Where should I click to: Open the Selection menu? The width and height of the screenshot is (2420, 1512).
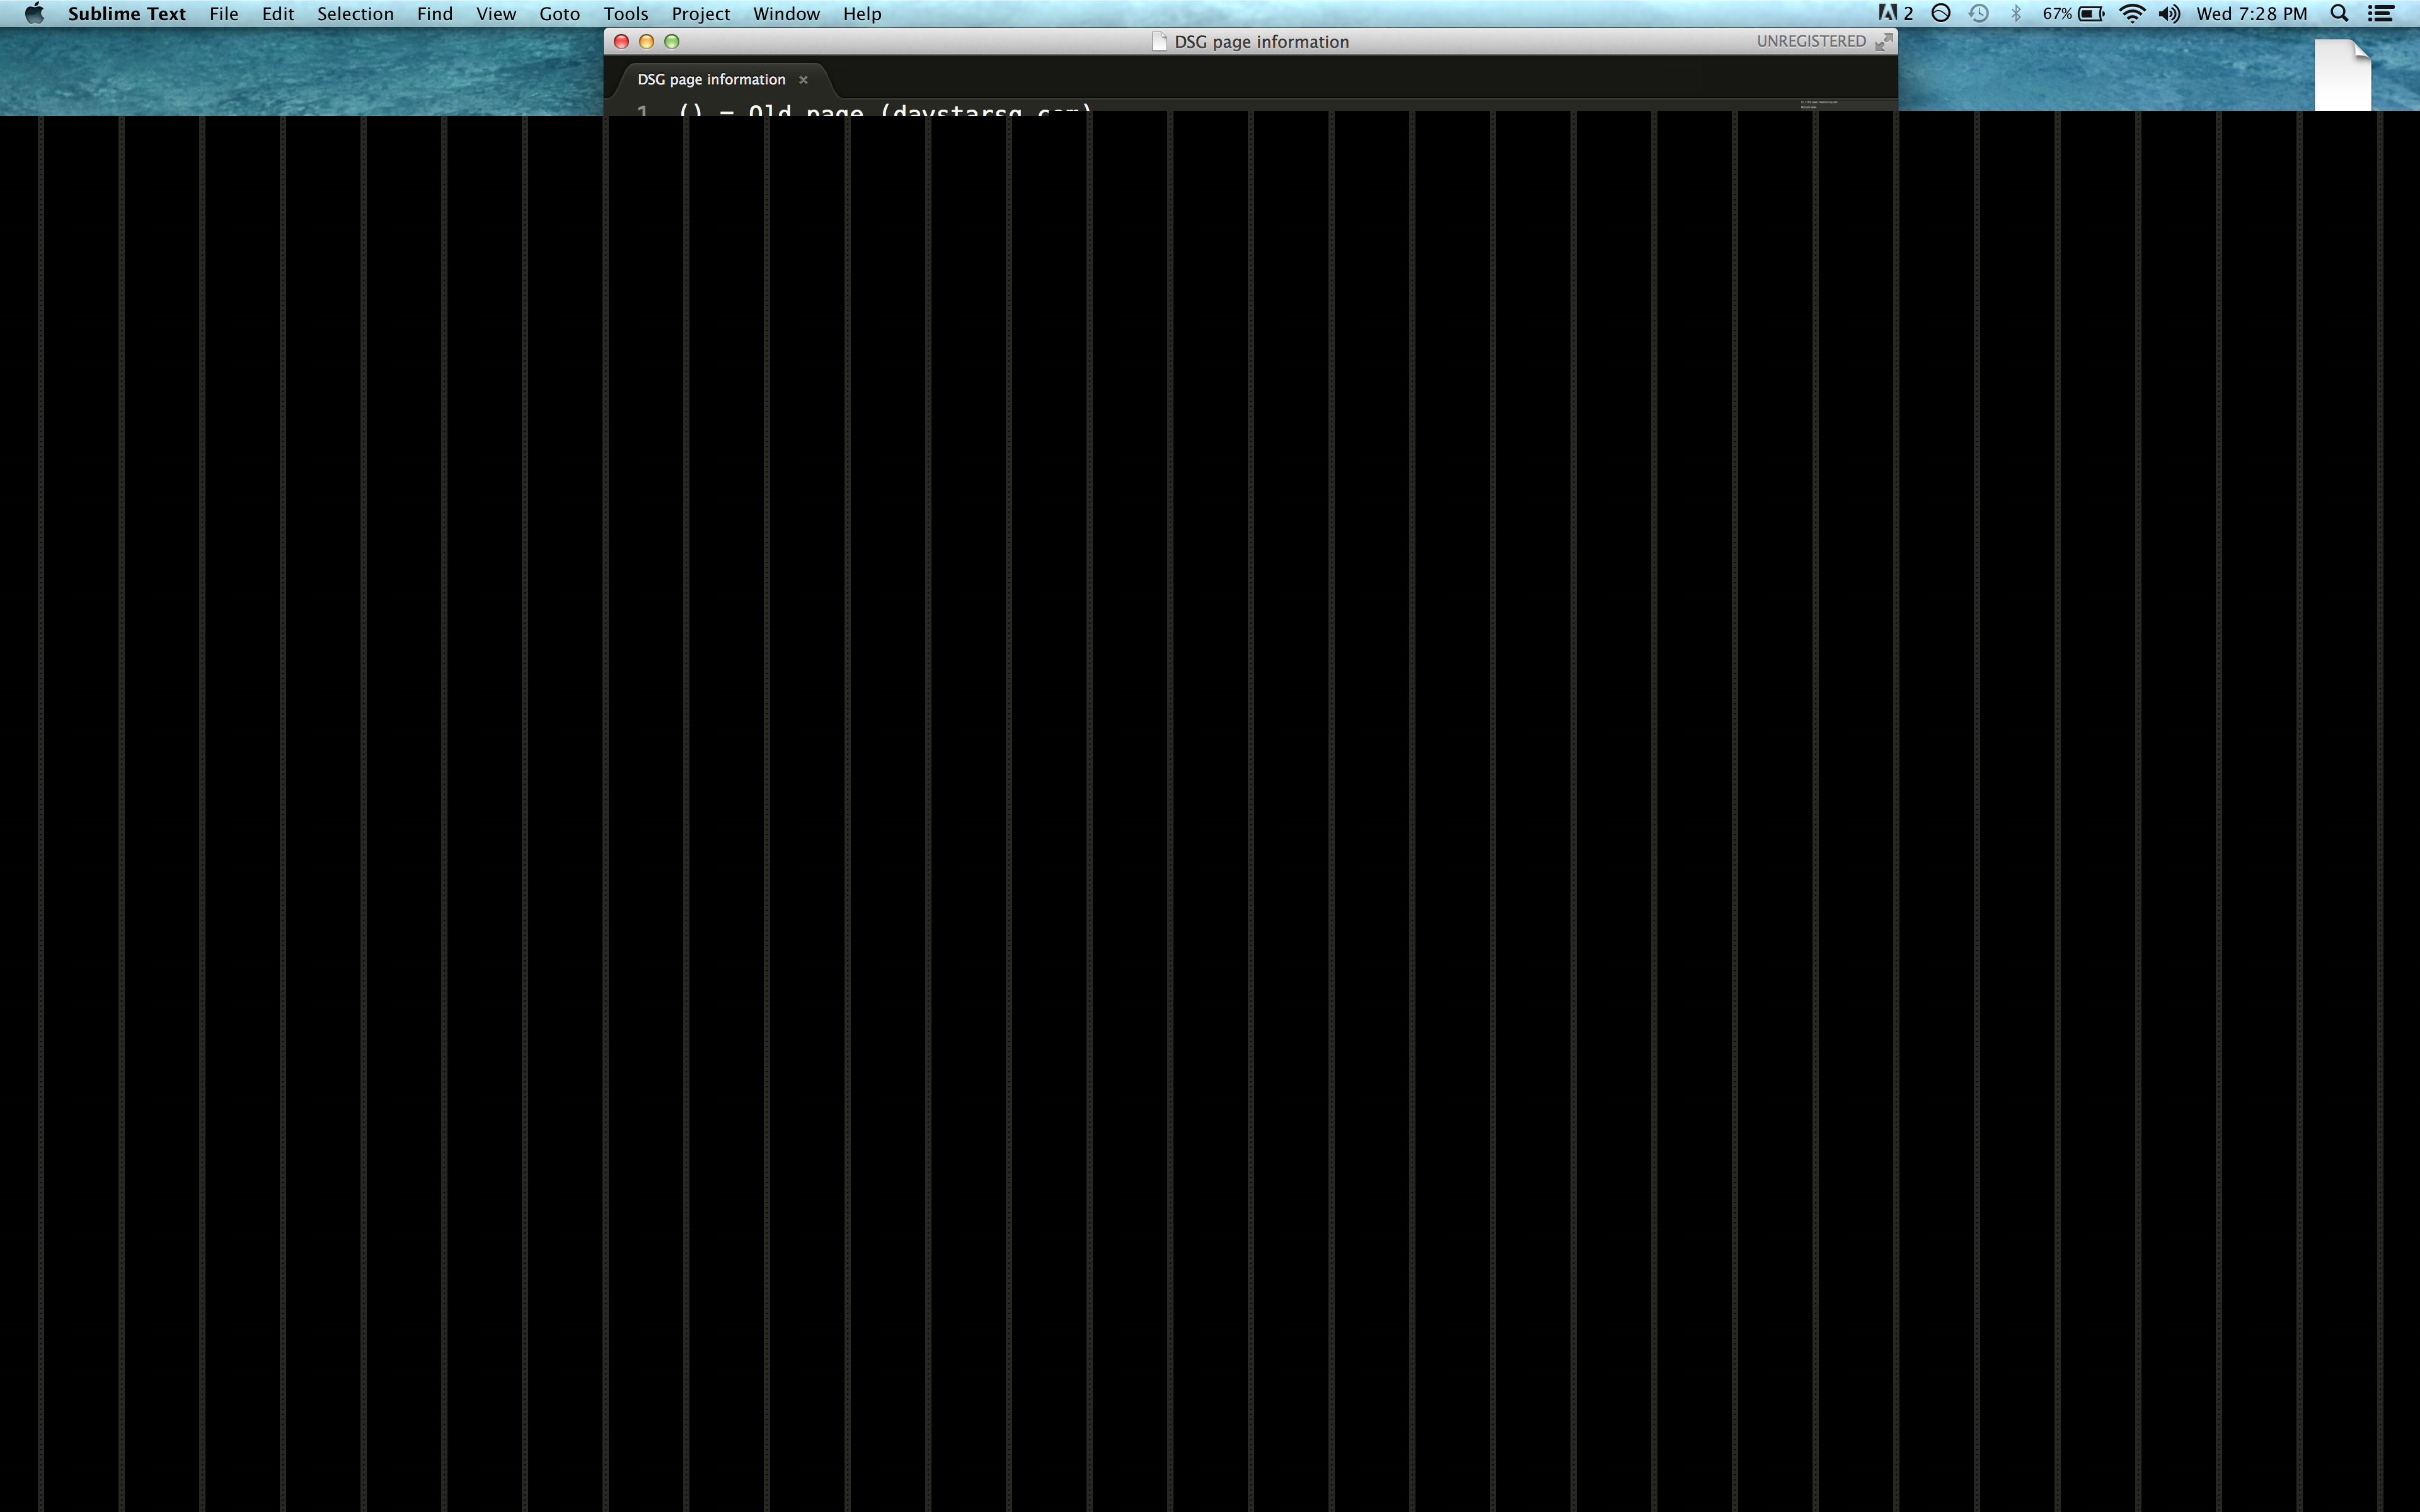(355, 14)
